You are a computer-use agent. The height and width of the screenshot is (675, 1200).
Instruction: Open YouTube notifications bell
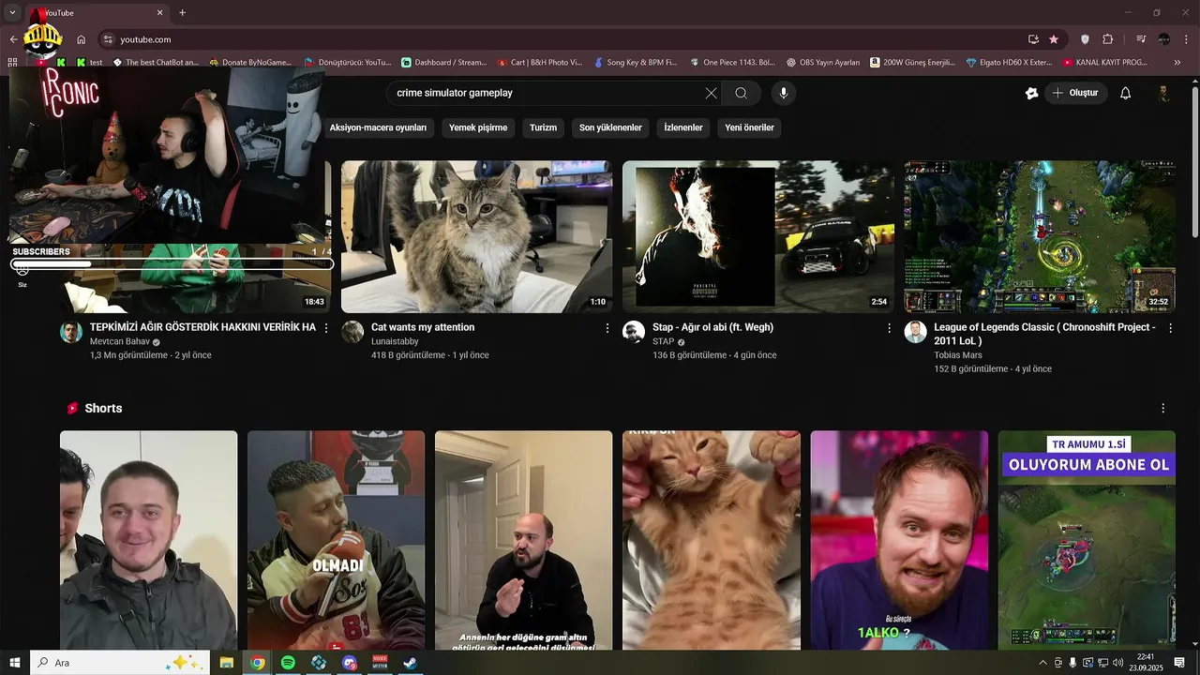[1126, 93]
